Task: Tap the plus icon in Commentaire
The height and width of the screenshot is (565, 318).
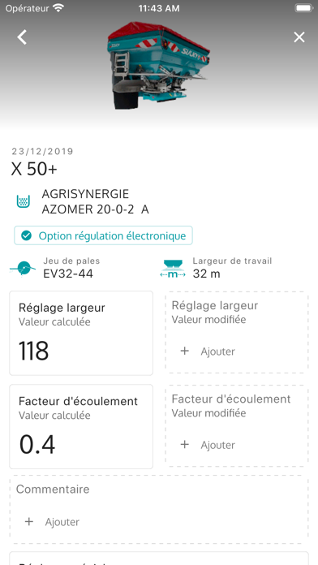Action: click(29, 522)
